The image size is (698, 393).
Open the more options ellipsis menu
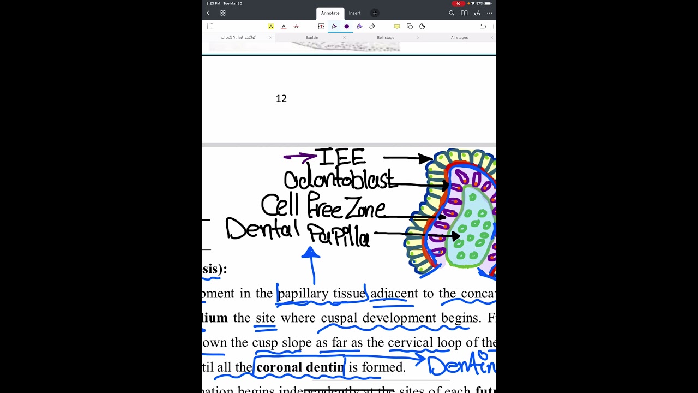(x=490, y=13)
